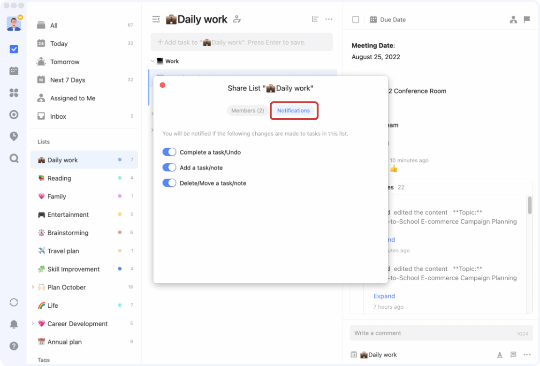Click the Write a comment field
Screen dimensions: 540x366
441,333
